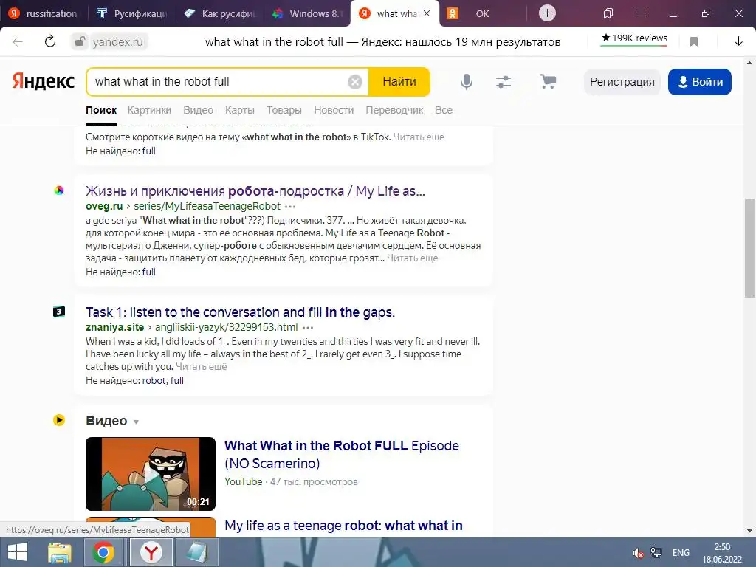This screenshot has width=756, height=567.
Task: Click the Найти search button
Action: [x=399, y=82]
